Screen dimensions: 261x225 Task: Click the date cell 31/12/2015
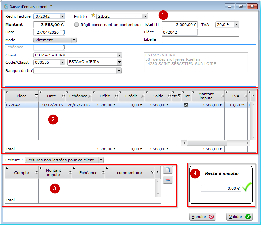click(x=52, y=105)
